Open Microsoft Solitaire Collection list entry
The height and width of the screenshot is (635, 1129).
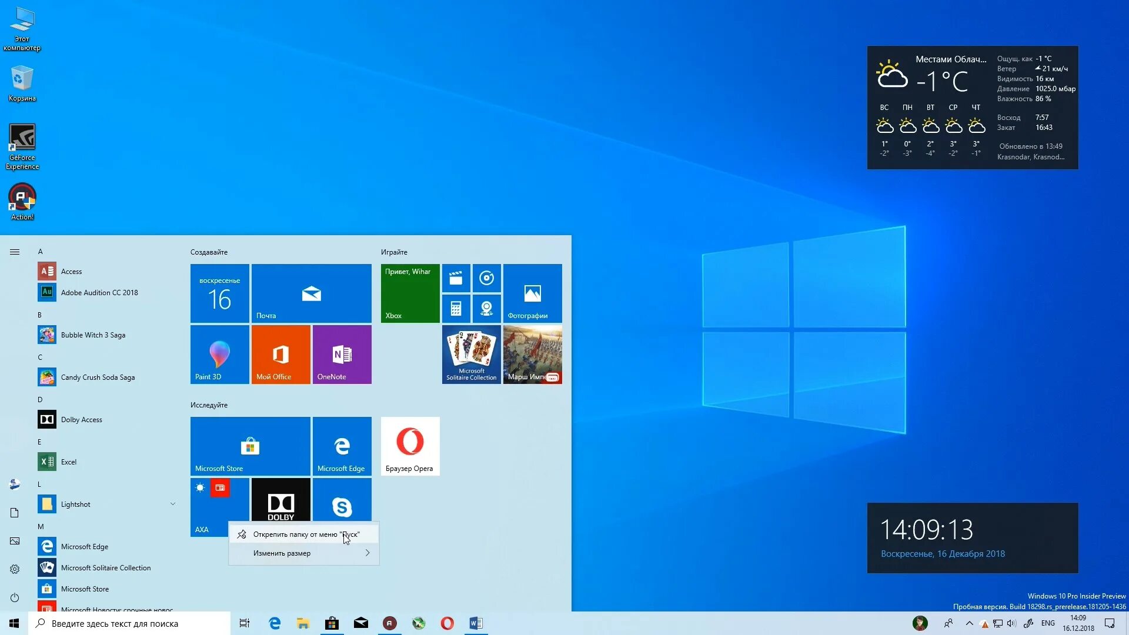(x=106, y=567)
